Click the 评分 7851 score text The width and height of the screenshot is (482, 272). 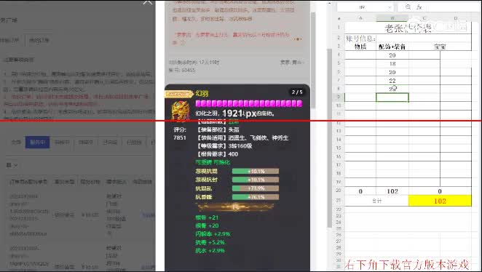coord(180,134)
